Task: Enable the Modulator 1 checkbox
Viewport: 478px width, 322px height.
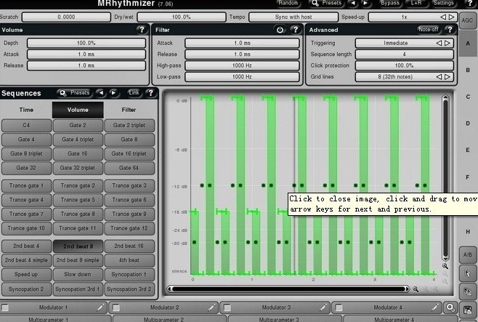Action: pyautogui.click(x=4, y=307)
